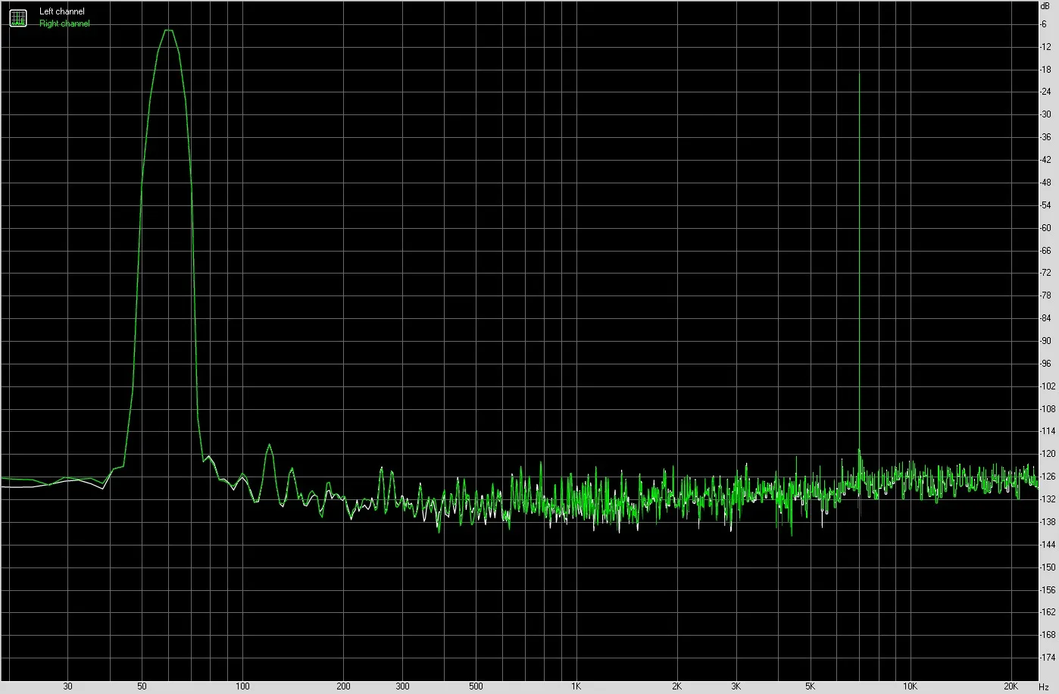Click the "-132" dB axis label
The width and height of the screenshot is (1059, 694).
pyautogui.click(x=1048, y=499)
